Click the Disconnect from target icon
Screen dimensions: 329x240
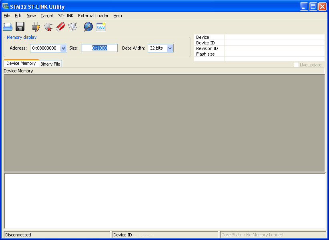click(x=48, y=27)
